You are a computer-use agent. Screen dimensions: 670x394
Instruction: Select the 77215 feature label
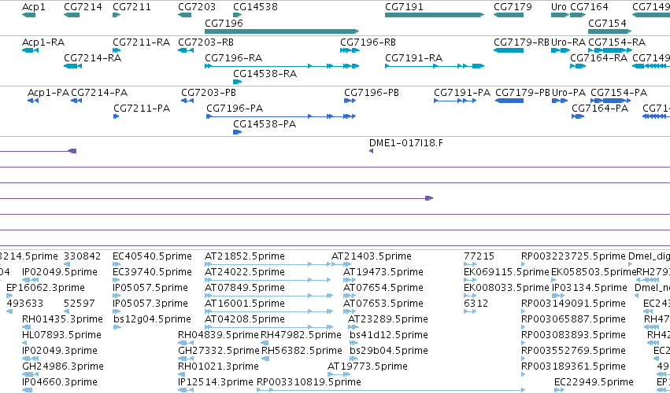[x=479, y=256]
